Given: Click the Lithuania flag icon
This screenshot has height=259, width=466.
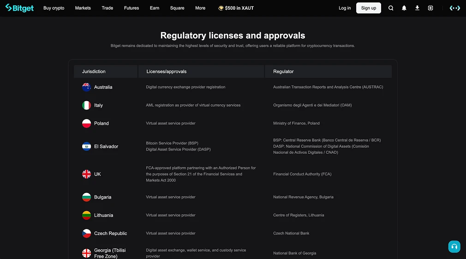Looking at the screenshot, I should tap(86, 215).
